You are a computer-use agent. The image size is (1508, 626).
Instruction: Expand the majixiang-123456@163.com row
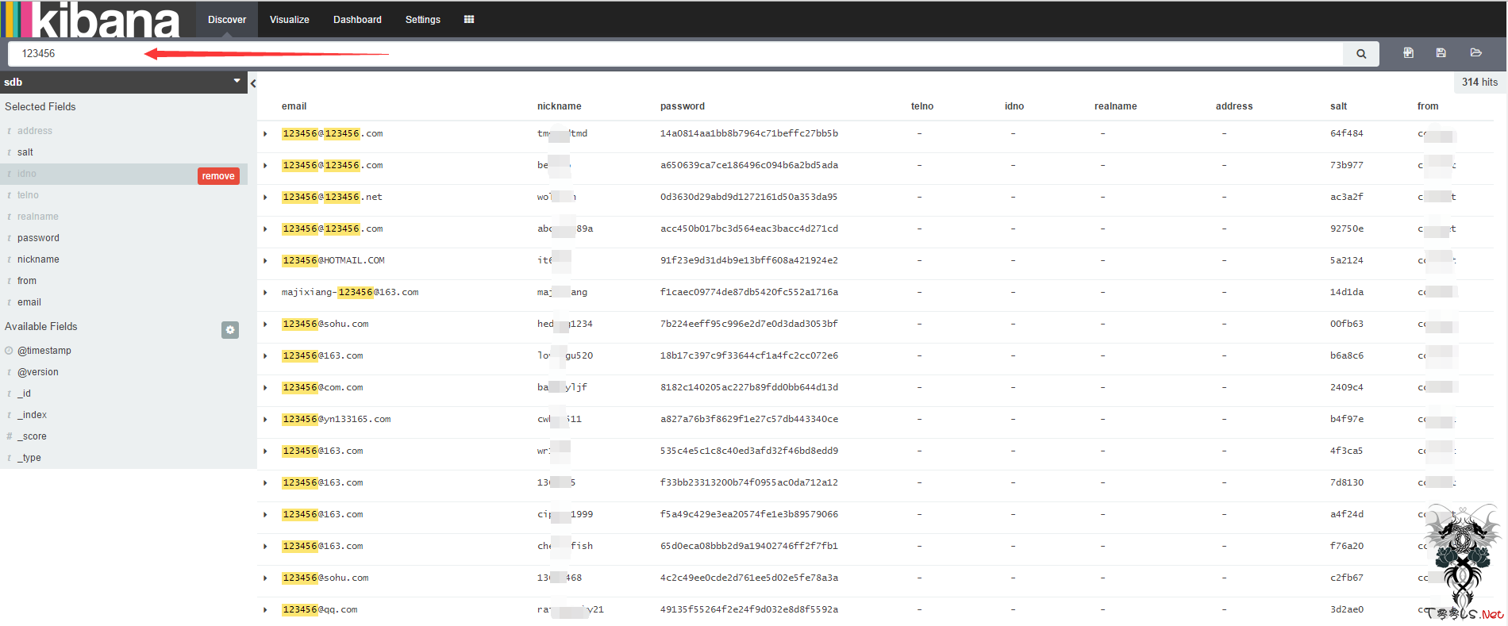(x=265, y=293)
